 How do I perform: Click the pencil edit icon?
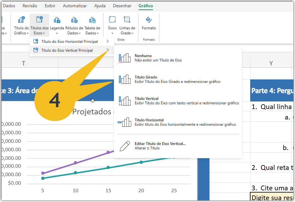[125, 146]
